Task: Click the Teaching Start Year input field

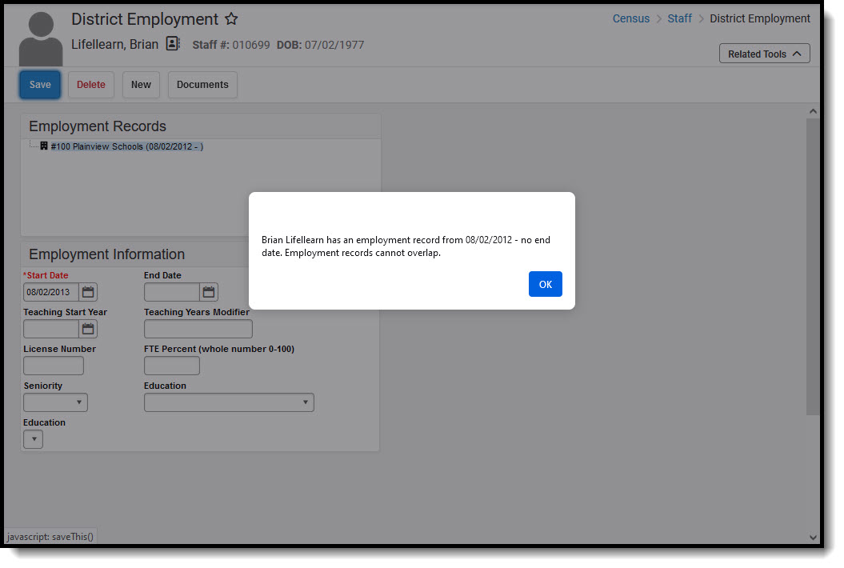Action: coord(52,329)
